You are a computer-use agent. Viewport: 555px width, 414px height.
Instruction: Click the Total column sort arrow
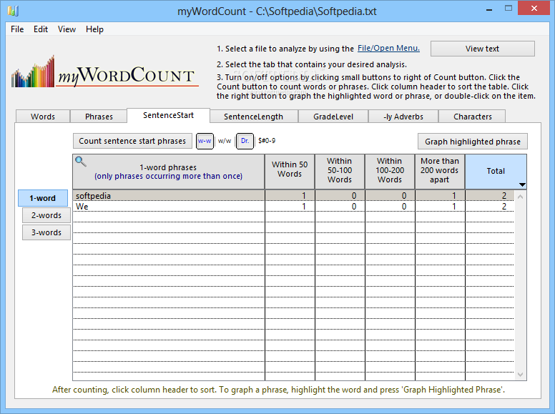pos(522,184)
